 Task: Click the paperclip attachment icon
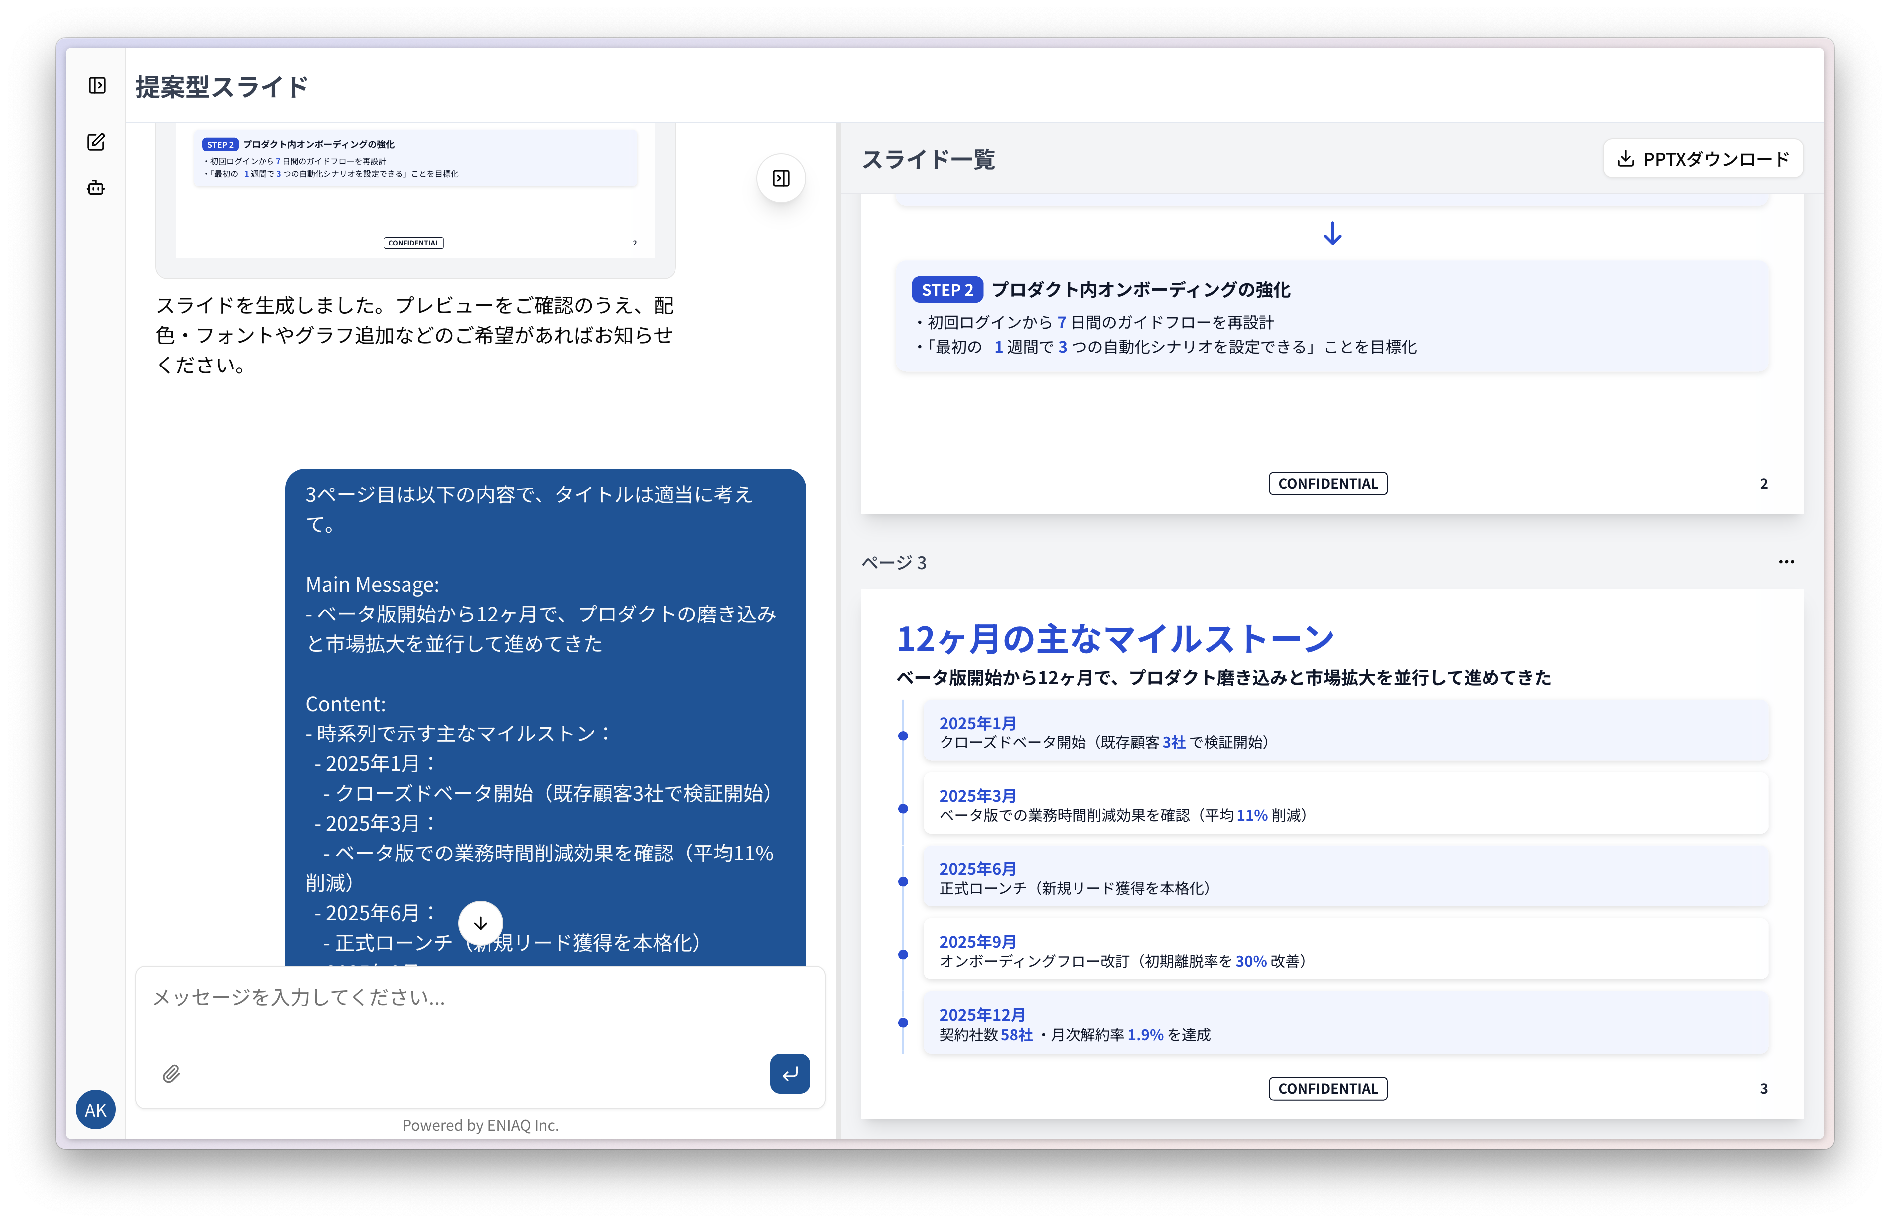[171, 1074]
